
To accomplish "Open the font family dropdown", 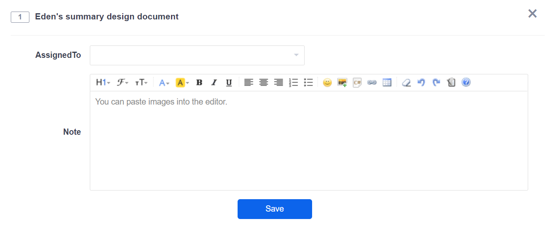I will click(x=123, y=83).
